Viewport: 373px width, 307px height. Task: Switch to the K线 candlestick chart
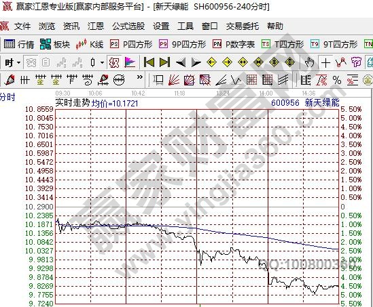tap(90, 44)
